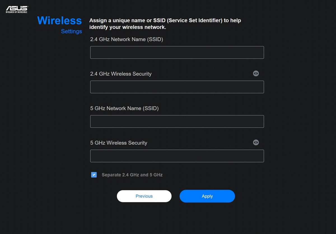336x234 pixels.
Task: Show the 2.4 GHz wireless security password
Action: pyautogui.click(x=256, y=73)
